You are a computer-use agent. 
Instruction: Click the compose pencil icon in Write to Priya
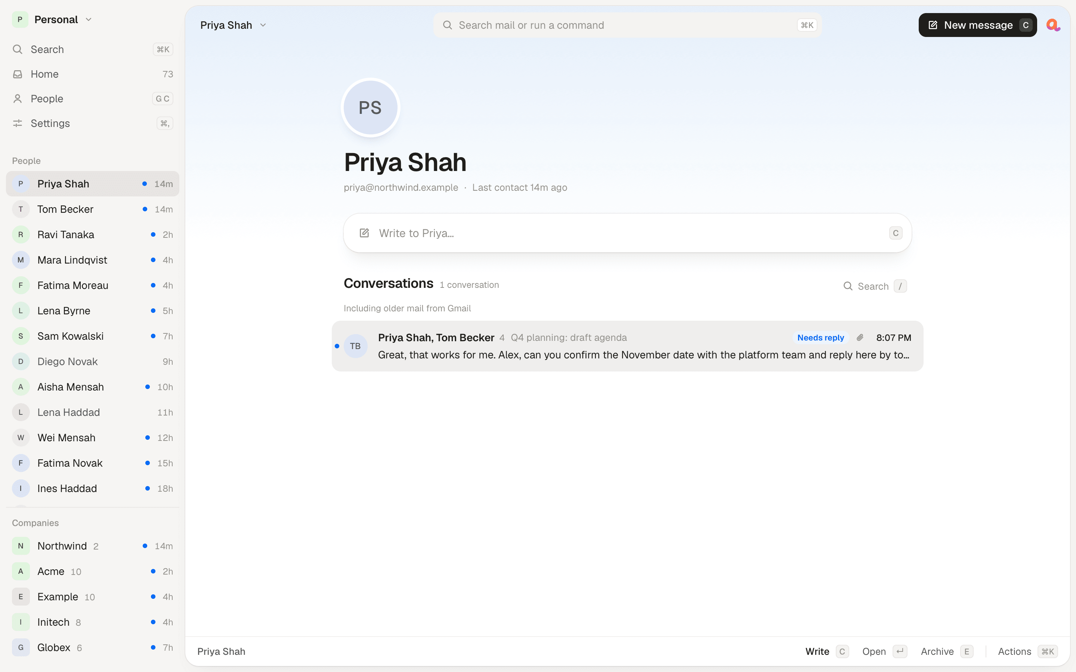tap(364, 233)
